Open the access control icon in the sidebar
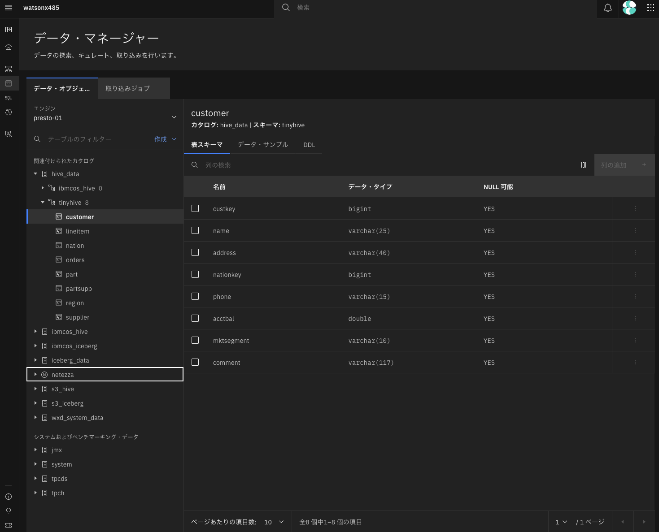 9,134
